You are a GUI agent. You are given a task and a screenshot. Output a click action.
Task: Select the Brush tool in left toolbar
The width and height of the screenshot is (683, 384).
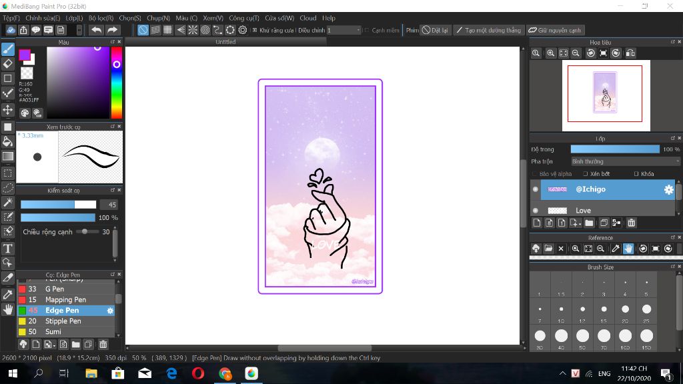pyautogui.click(x=8, y=49)
